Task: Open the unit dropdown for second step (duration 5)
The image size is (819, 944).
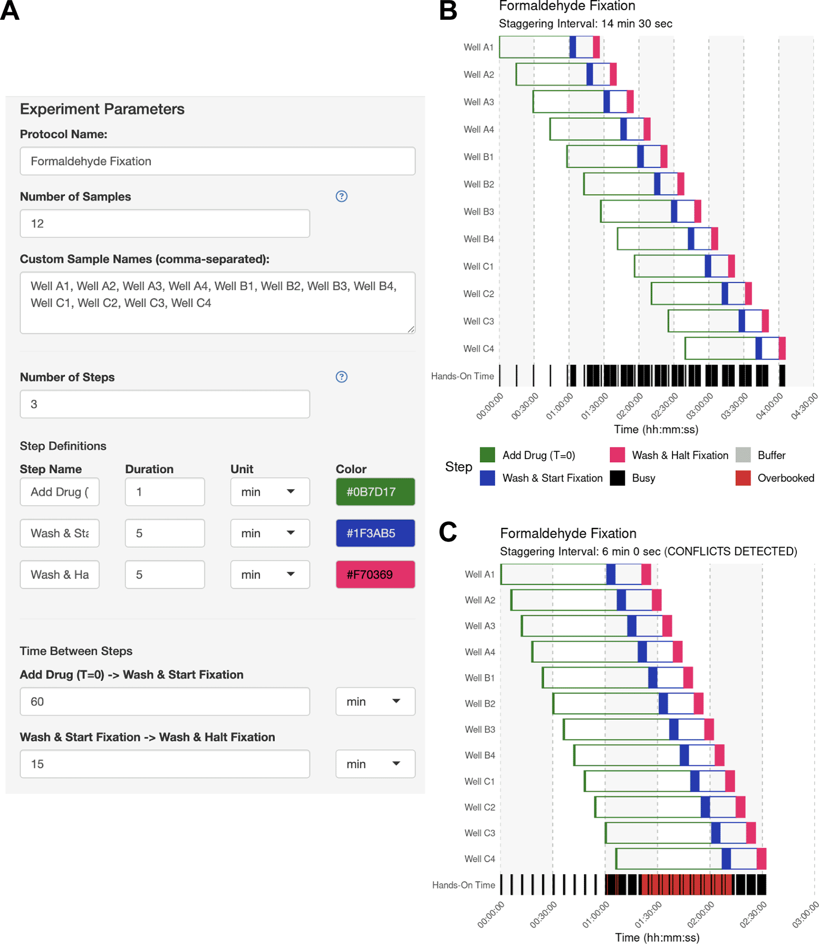Action: [270, 533]
